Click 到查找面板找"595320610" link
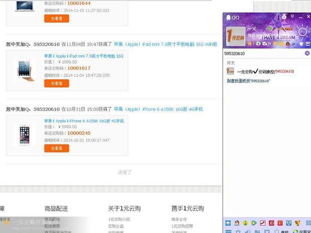This screenshot has height=233, width=311. pyautogui.click(x=248, y=81)
